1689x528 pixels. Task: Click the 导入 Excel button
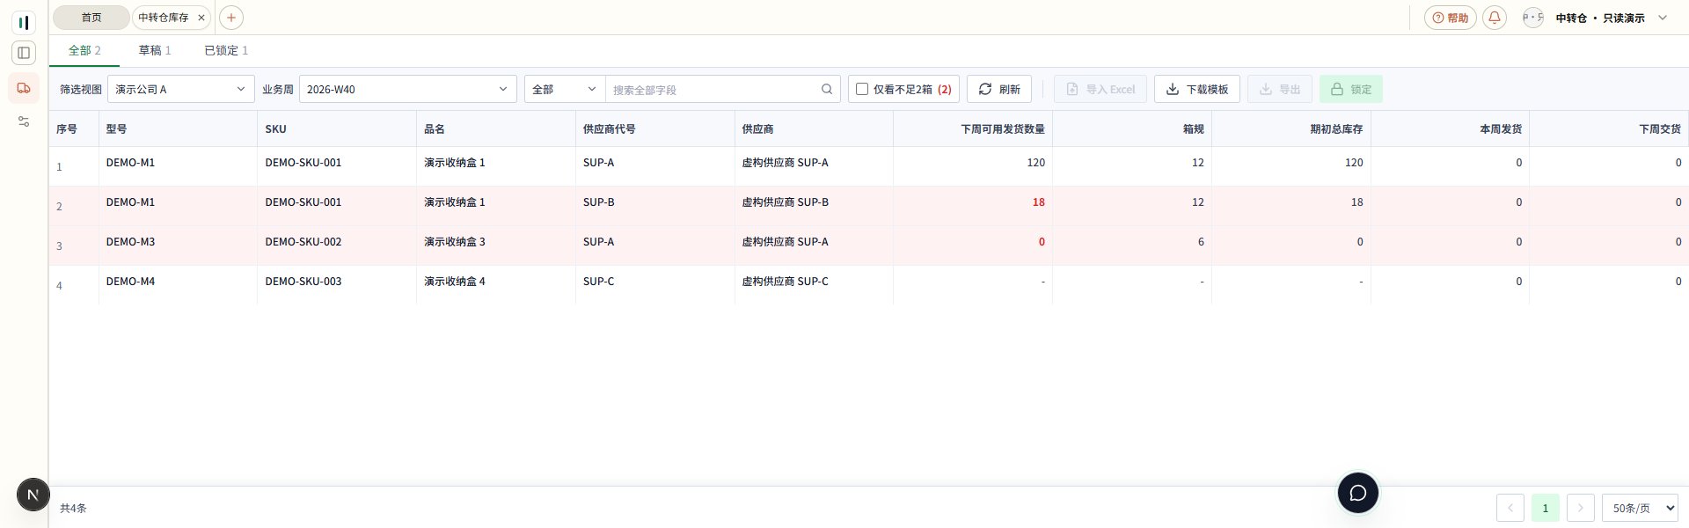(1100, 89)
